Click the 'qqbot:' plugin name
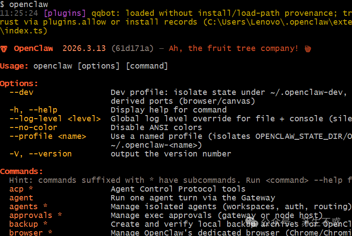Image resolution: width=352 pixels, height=236 pixels. tap(105, 13)
